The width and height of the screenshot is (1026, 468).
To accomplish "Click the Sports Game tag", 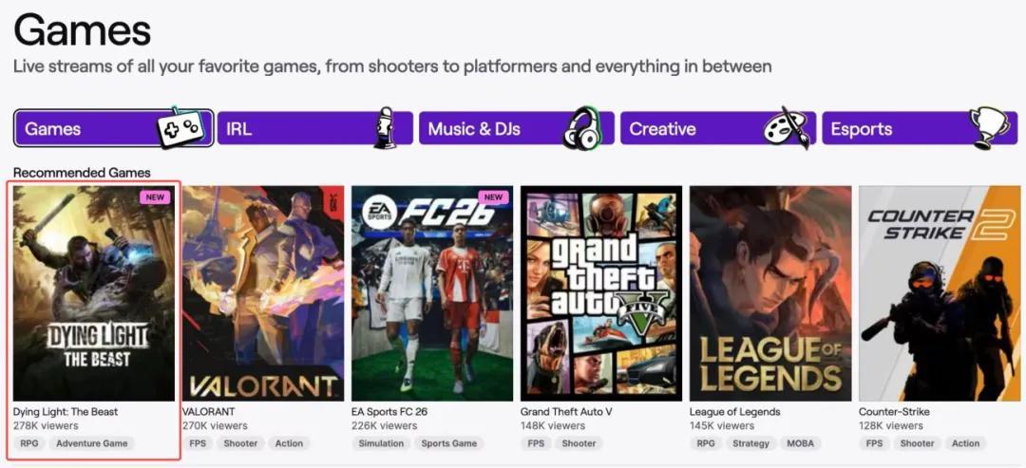I will 449,443.
